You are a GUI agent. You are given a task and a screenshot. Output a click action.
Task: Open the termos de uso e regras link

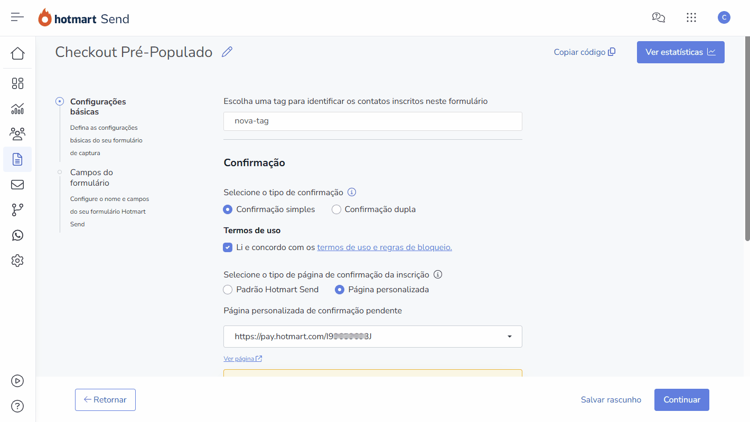(384, 247)
